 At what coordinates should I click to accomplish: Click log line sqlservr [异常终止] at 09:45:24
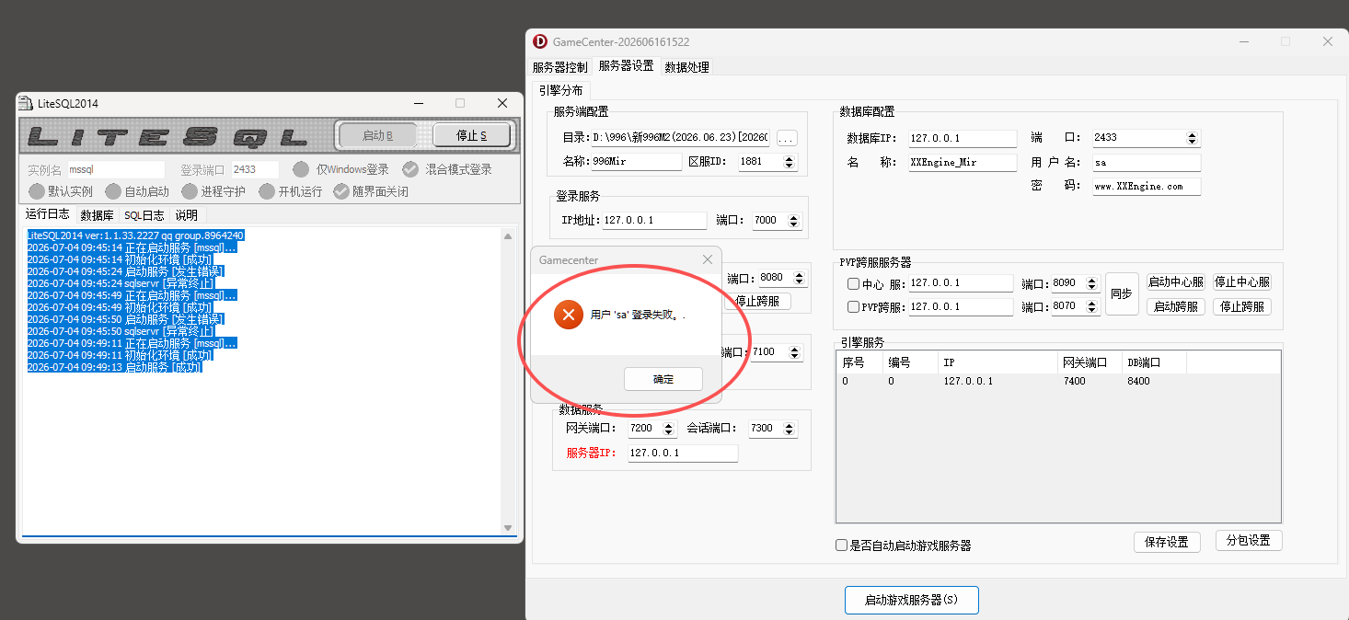[121, 283]
